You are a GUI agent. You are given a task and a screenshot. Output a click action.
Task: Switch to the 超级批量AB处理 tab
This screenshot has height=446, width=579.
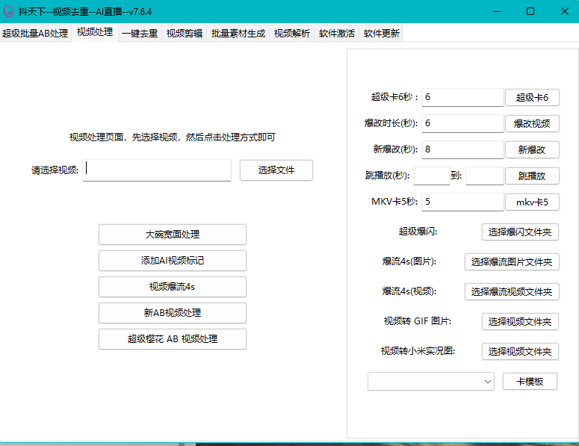click(x=35, y=33)
